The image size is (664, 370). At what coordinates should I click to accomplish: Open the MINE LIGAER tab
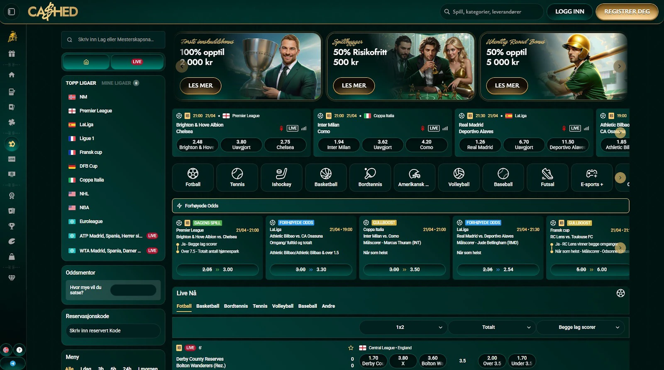(116, 83)
